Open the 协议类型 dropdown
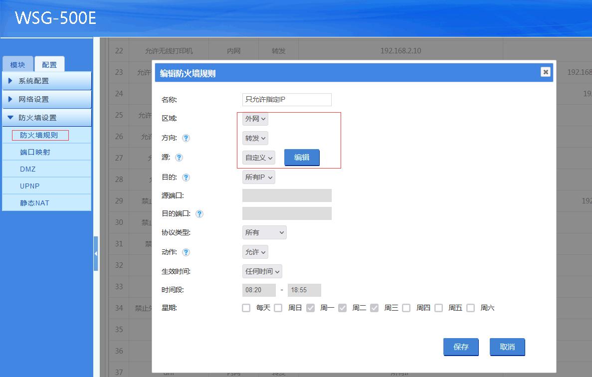The height and width of the screenshot is (377, 592). (264, 232)
